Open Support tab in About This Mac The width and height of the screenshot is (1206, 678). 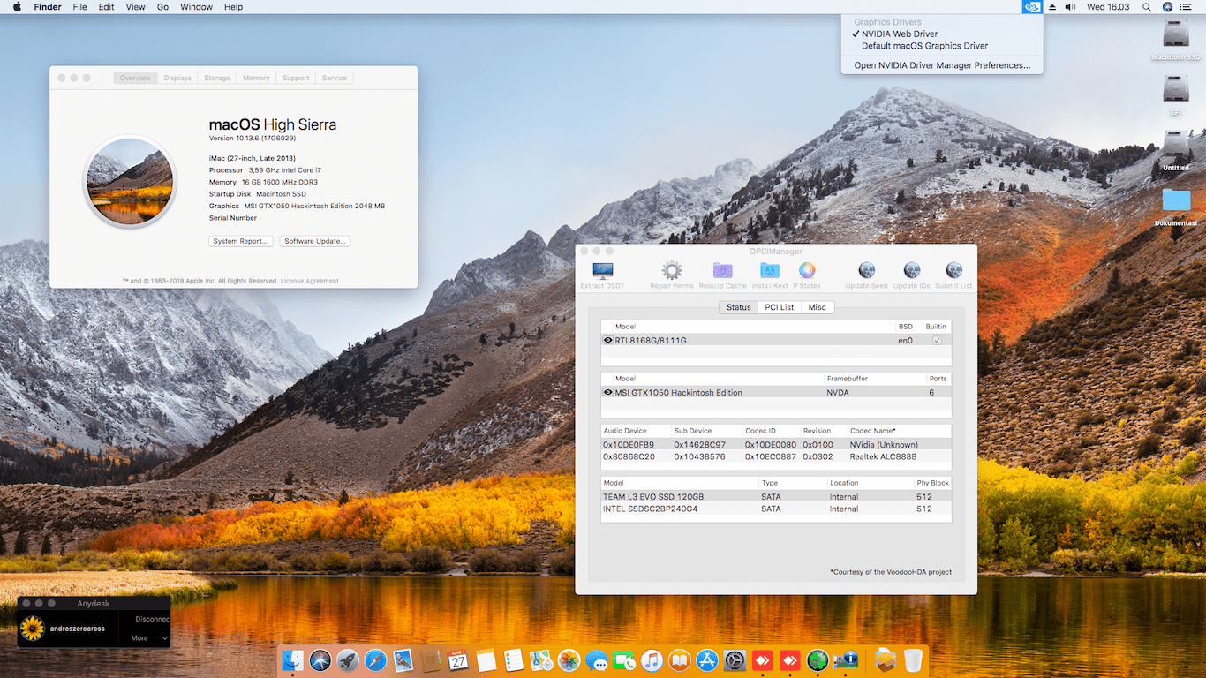click(296, 78)
